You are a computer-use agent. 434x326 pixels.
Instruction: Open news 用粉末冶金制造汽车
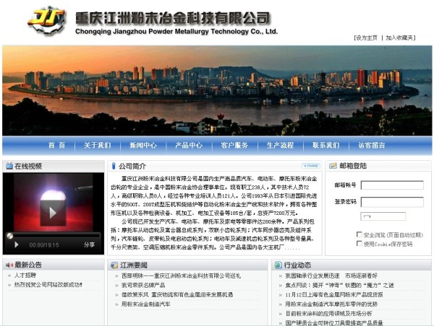coord(145,304)
